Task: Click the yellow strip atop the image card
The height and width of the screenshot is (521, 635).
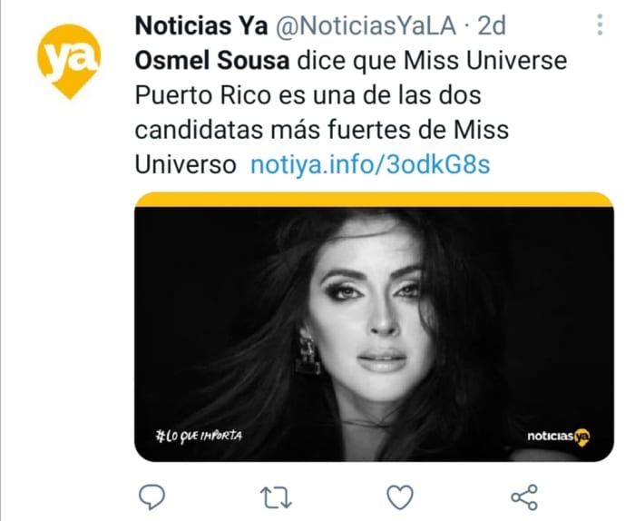Action: (374, 200)
